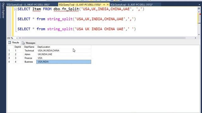This screenshot has height=113, width=202.
Task: Click 'Item' in the first SELECT line
Action: 37,9
